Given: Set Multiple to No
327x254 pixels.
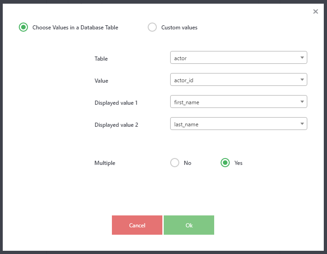Looking at the screenshot, I should pos(175,163).
